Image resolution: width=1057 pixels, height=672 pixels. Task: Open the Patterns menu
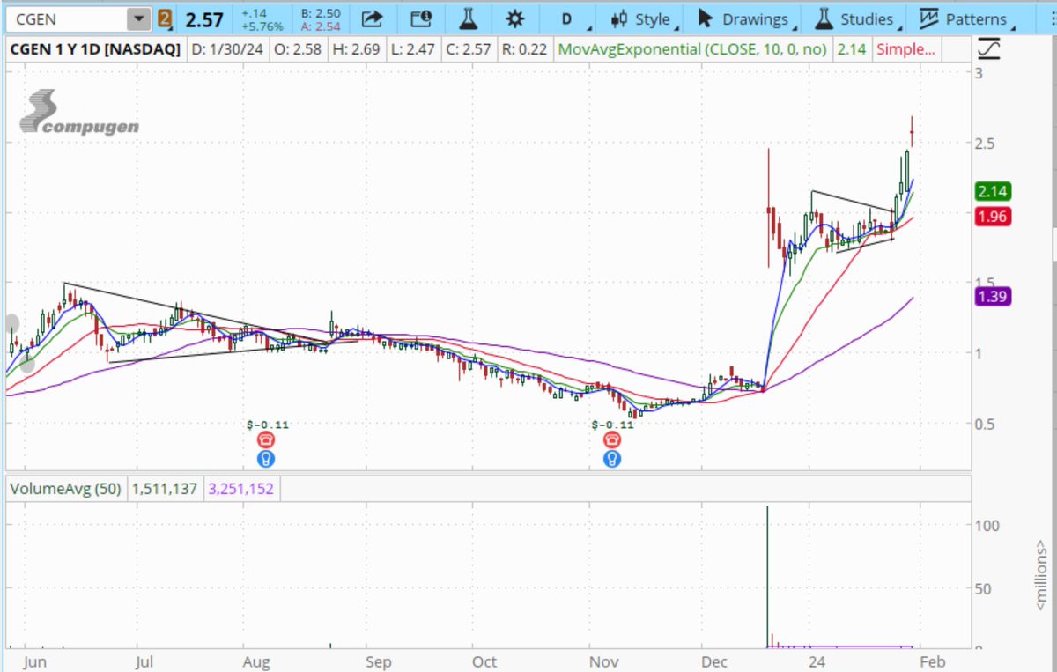pyautogui.click(x=966, y=18)
